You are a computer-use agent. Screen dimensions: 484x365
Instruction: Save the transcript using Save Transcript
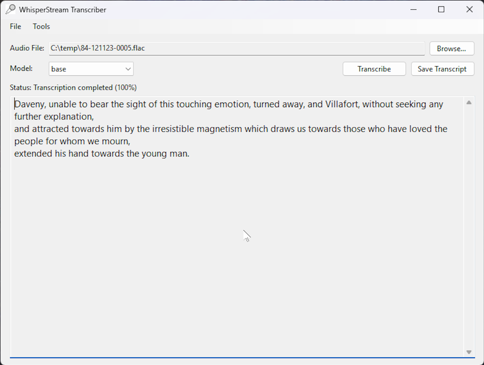tap(442, 69)
